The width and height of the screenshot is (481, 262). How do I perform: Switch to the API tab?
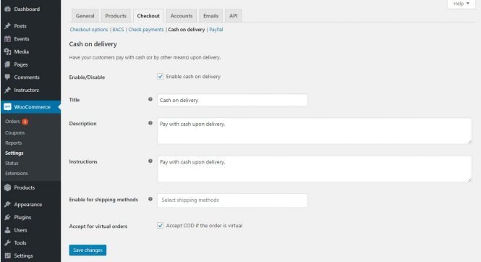pos(234,16)
